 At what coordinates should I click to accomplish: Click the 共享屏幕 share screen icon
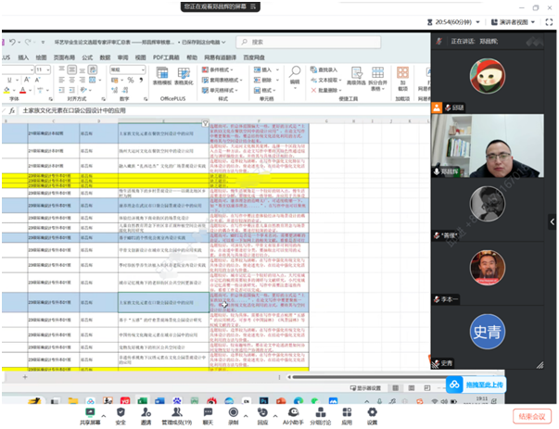(x=90, y=416)
